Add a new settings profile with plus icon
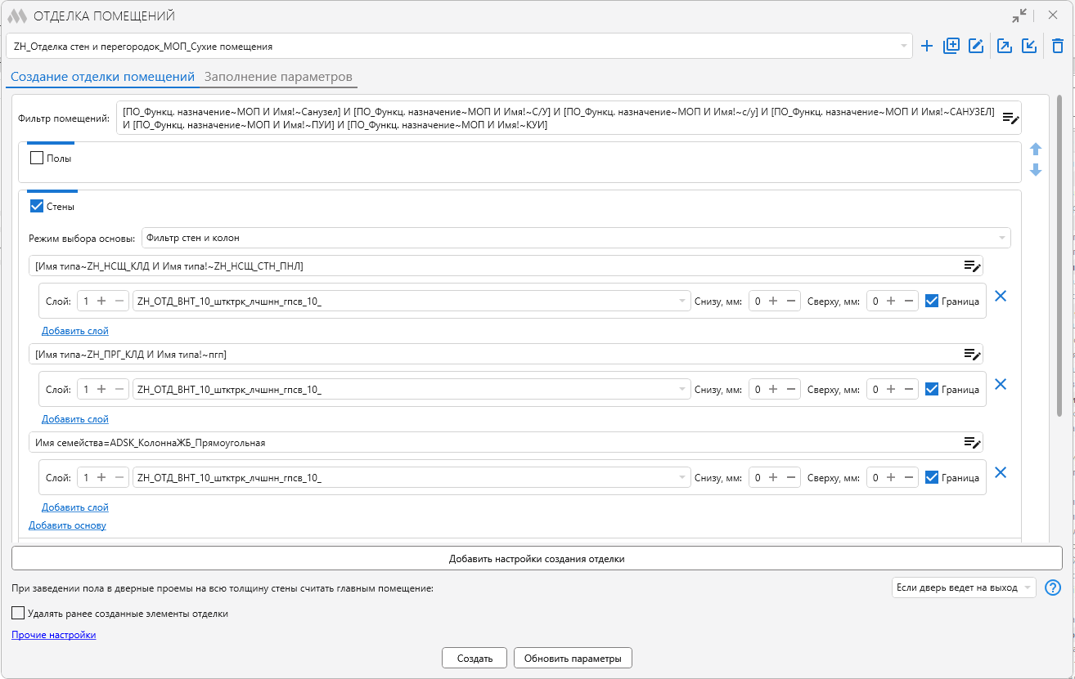The image size is (1075, 679). pyautogui.click(x=927, y=46)
